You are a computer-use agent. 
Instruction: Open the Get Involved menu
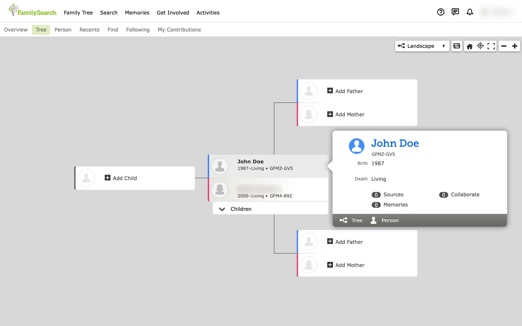(x=173, y=13)
